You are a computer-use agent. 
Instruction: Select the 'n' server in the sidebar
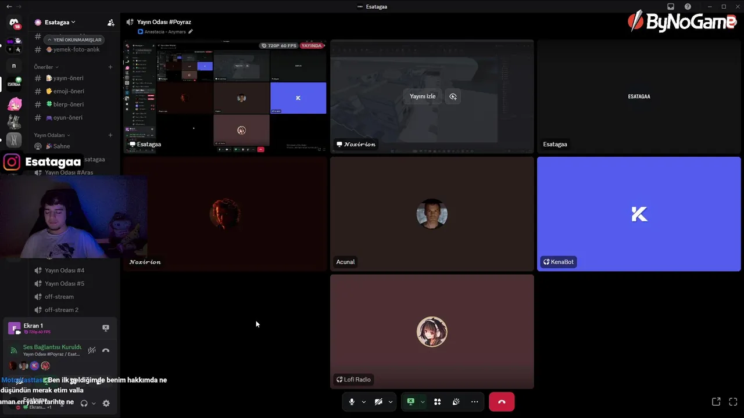14,66
